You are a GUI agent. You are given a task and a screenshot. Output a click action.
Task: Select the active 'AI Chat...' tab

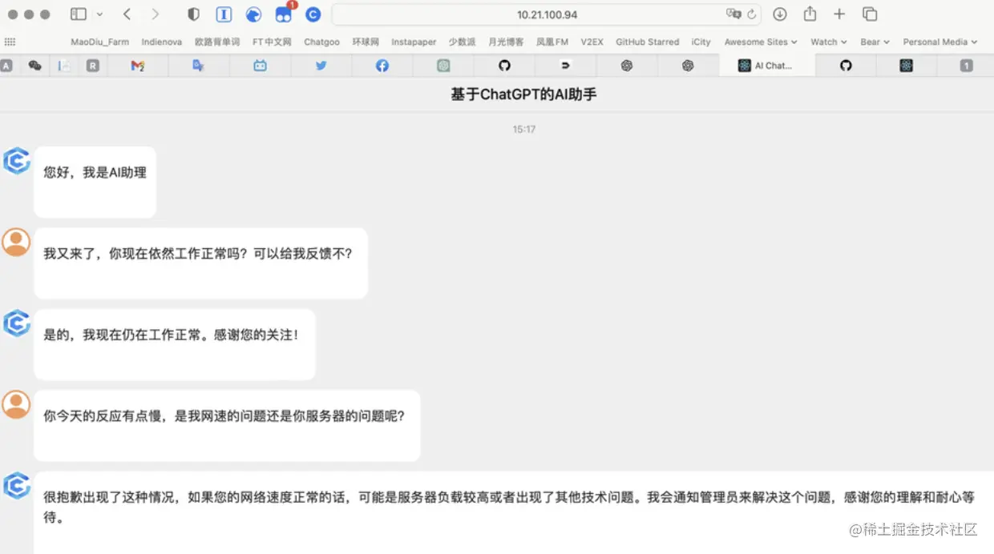tap(766, 66)
